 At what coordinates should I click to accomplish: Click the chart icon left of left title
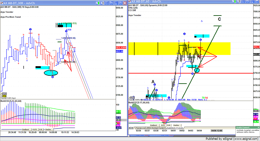point(2,2)
